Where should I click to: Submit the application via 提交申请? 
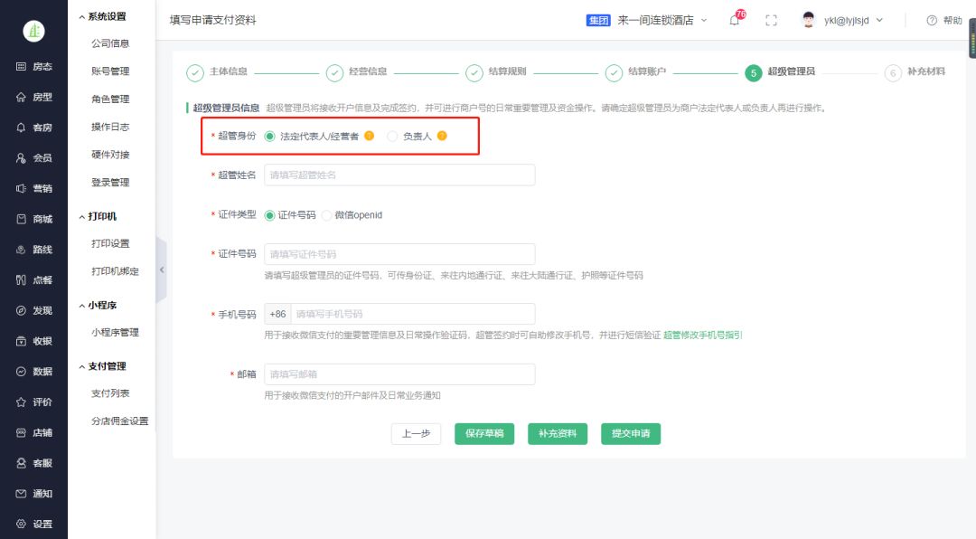point(631,433)
